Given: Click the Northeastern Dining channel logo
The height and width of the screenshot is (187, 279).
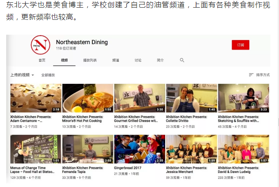Looking at the screenshot, I should point(40,46).
